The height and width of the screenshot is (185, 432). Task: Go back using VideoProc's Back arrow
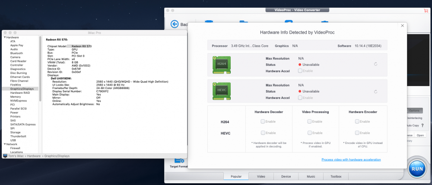(175, 24)
